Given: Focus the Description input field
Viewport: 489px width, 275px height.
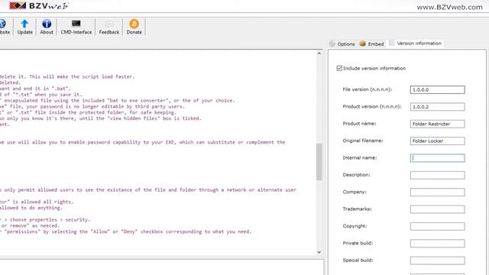Looking at the screenshot, I should coord(437,175).
